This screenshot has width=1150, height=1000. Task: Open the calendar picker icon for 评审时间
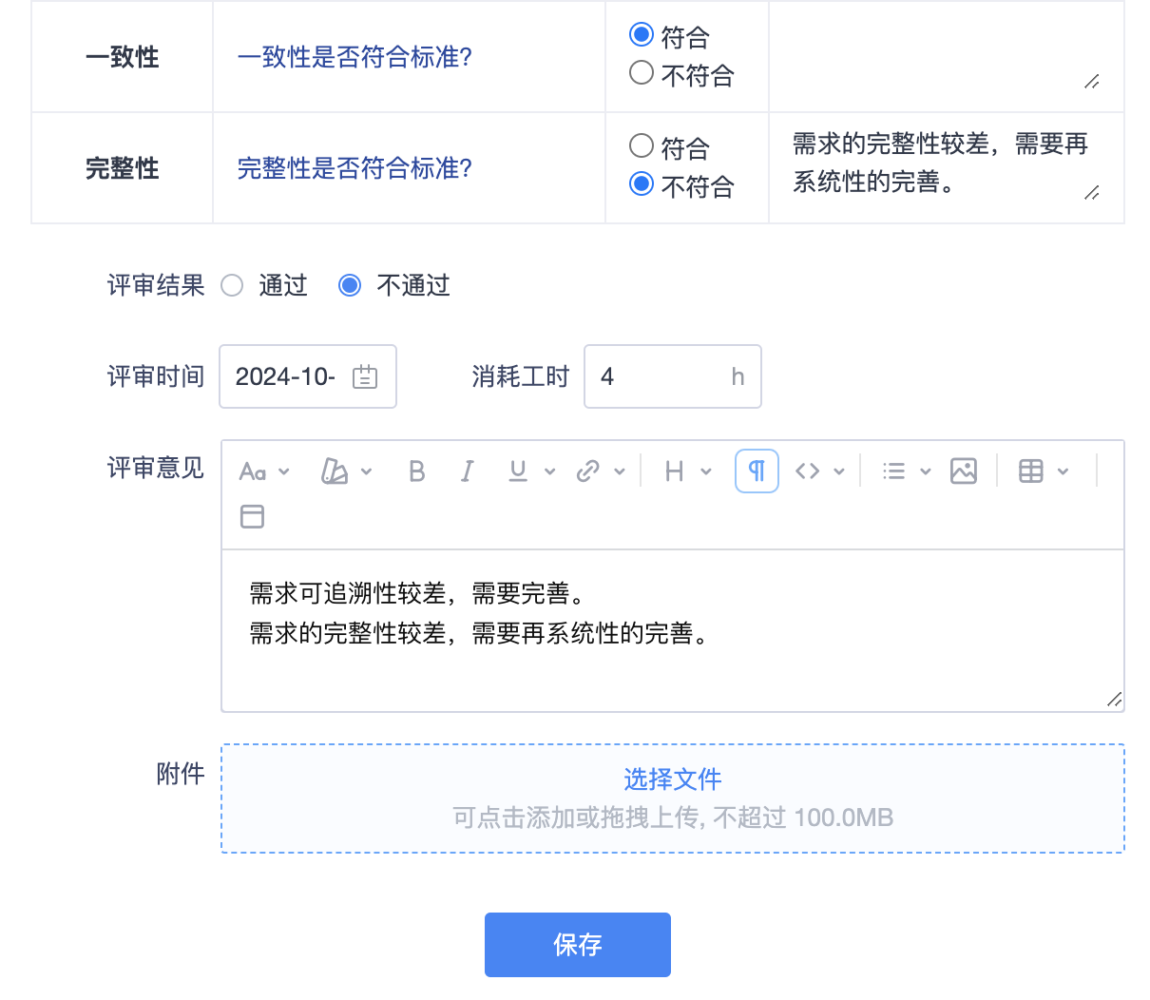tap(365, 377)
